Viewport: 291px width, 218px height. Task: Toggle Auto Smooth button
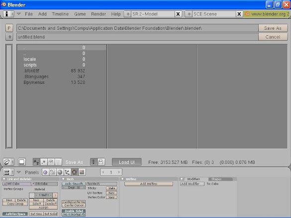[x=74, y=184]
